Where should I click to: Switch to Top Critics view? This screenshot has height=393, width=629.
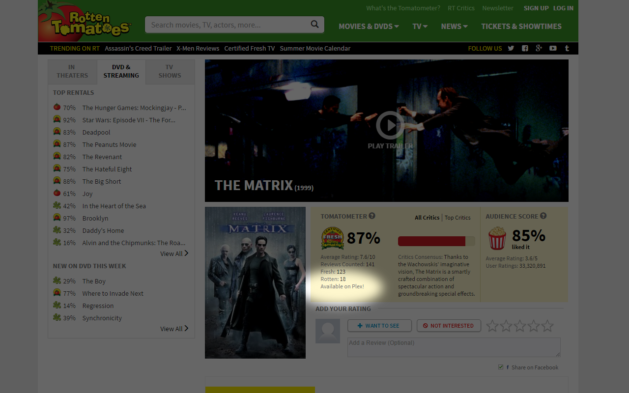[x=457, y=218]
